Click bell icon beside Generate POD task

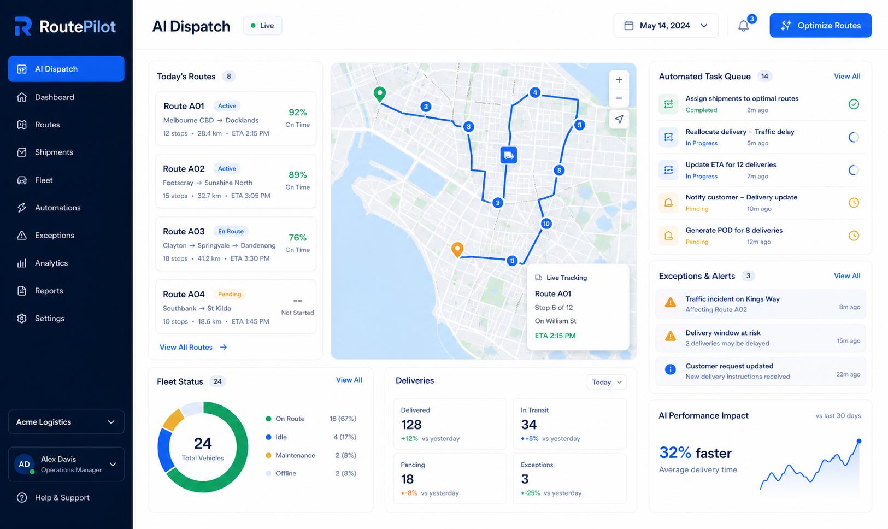pyautogui.click(x=668, y=236)
